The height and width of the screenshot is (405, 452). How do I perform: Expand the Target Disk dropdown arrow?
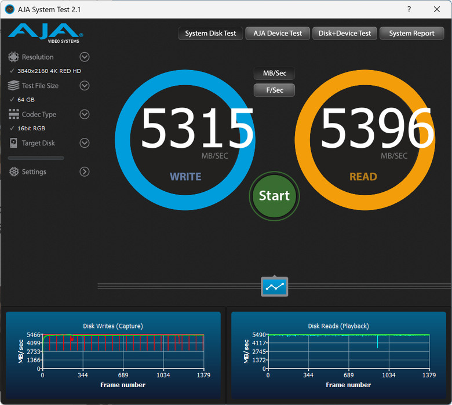[x=85, y=143]
